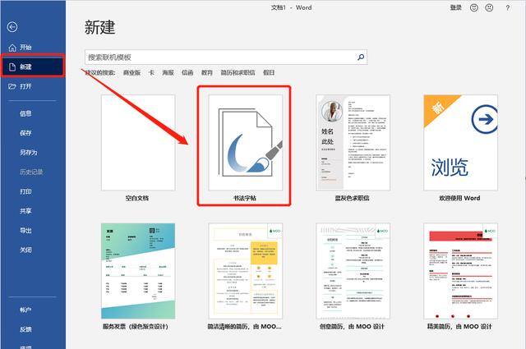This screenshot has width=526, height=349.
Task: Choose the 创意简历 MOO template
Action: 353,271
